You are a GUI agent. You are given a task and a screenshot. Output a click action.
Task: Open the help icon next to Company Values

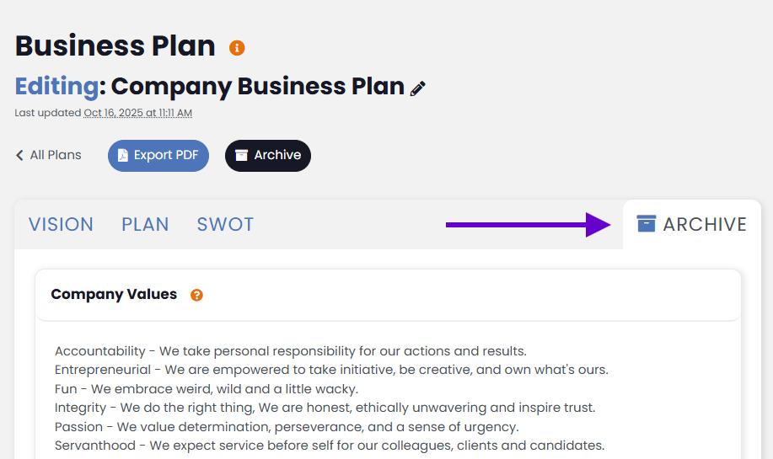(196, 295)
